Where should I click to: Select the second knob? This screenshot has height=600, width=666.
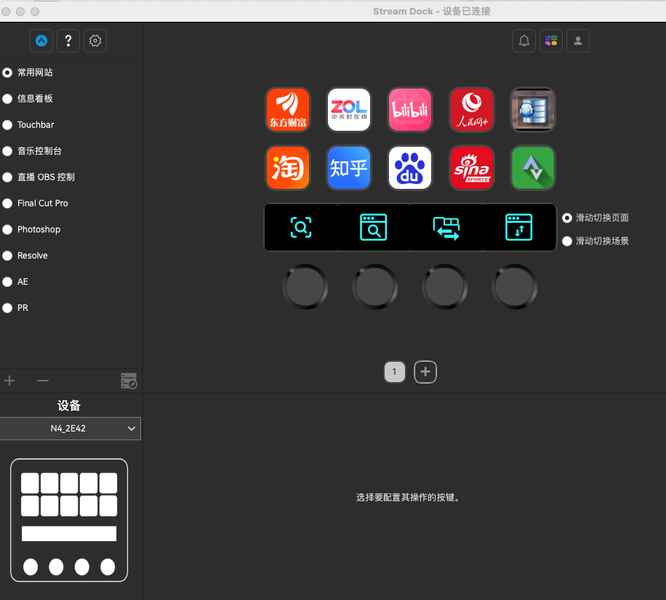375,287
